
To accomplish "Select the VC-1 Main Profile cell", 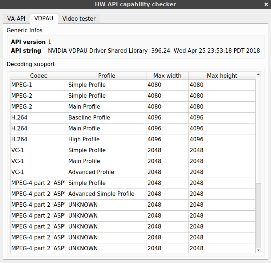I will pos(107,161).
